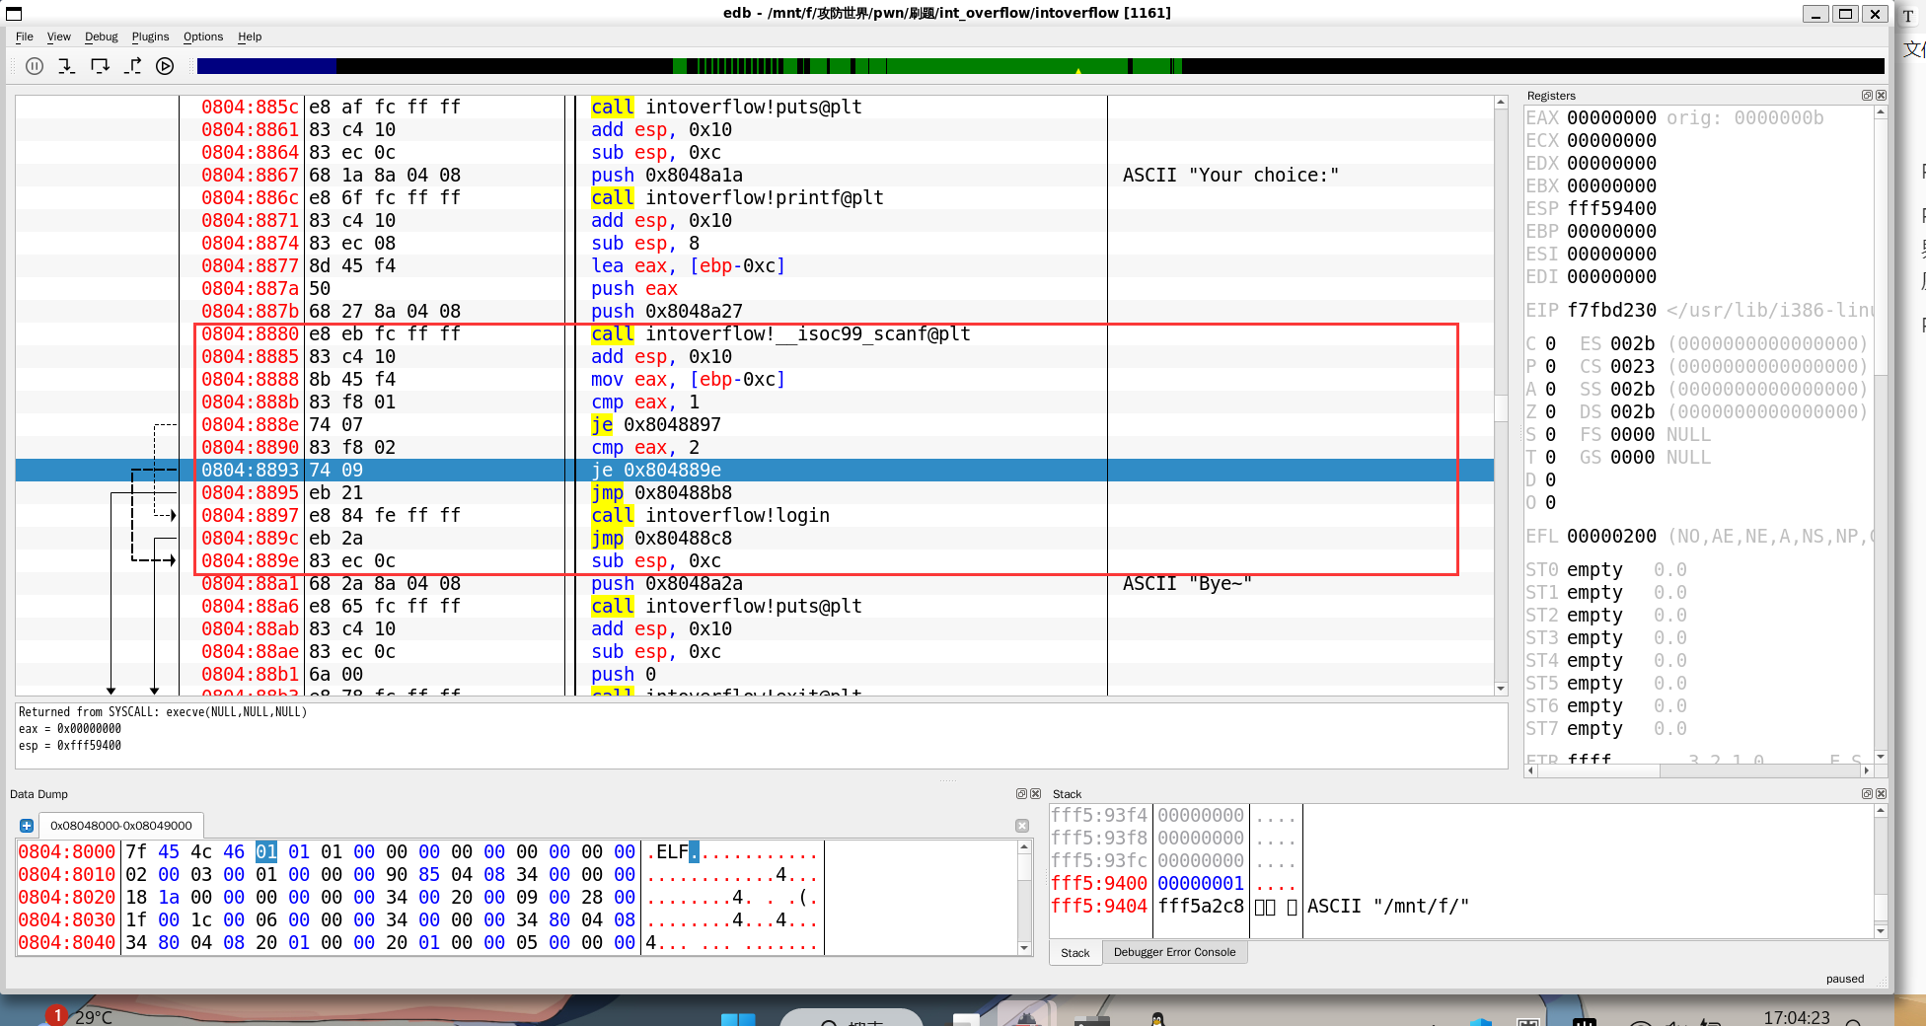The image size is (1926, 1026).
Task: Select the 0x08048000-0x08049000 dump tab
Action: coord(121,826)
